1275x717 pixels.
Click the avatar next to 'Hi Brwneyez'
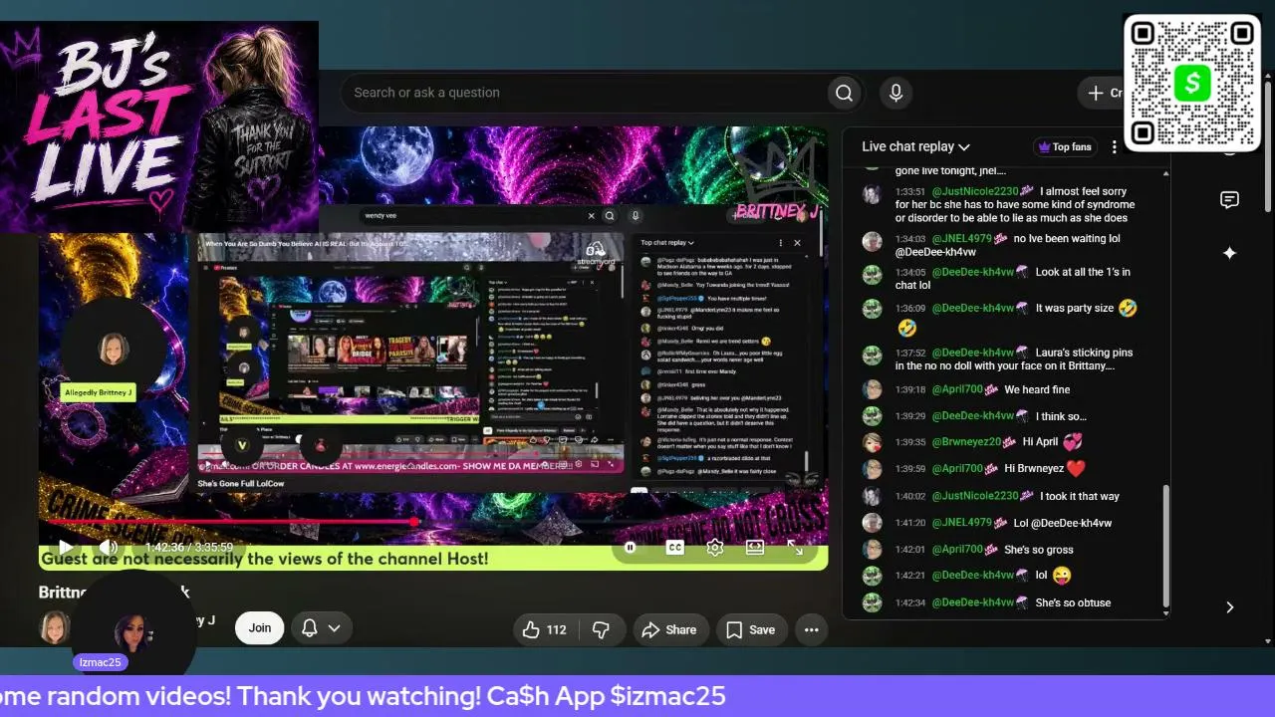click(872, 469)
